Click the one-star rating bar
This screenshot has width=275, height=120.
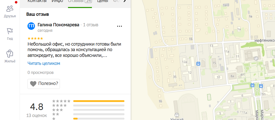click(x=99, y=118)
